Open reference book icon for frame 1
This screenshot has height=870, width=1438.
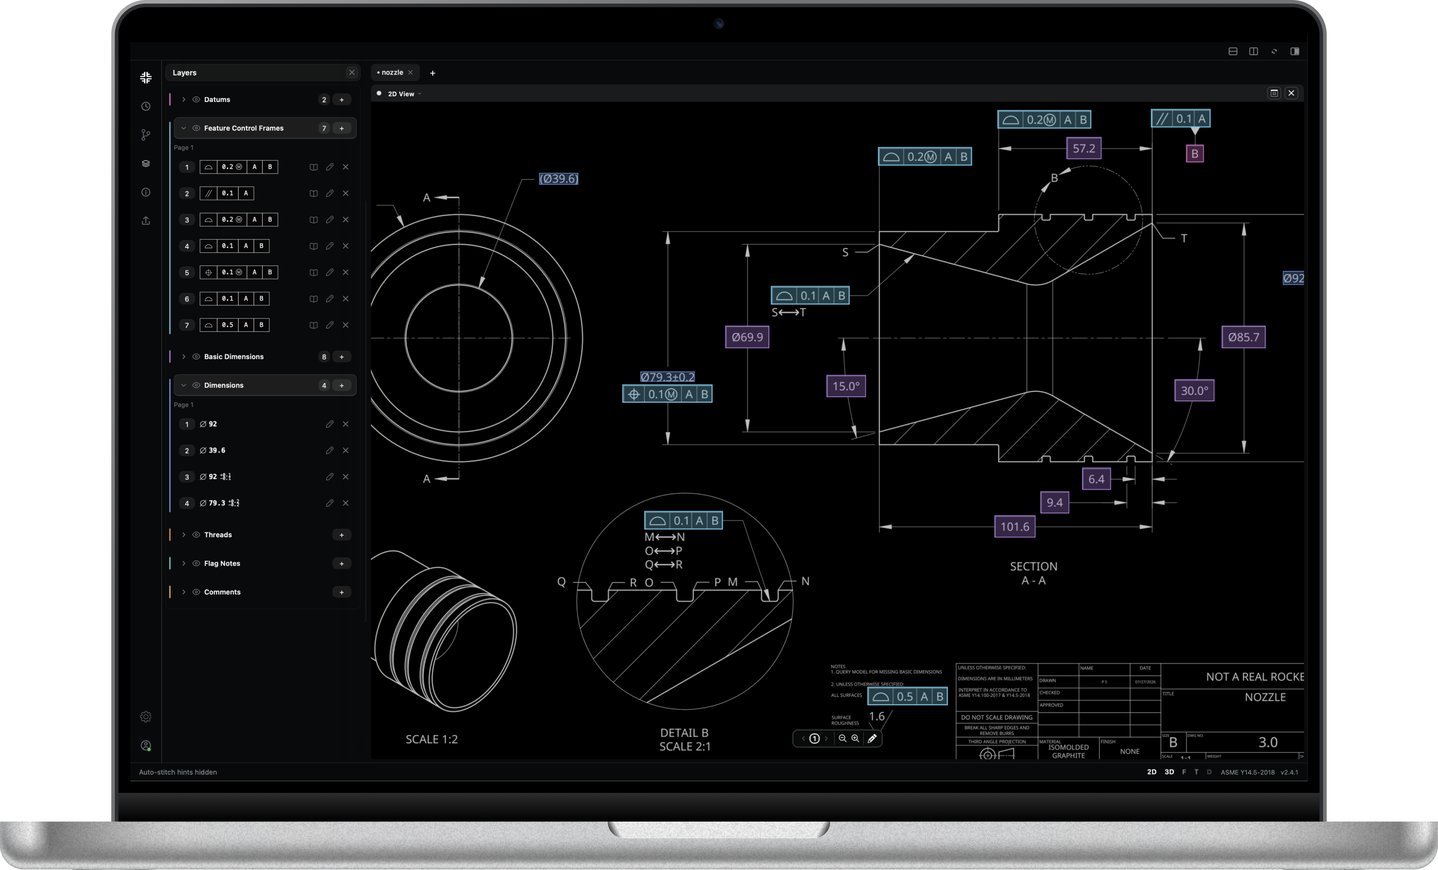point(314,167)
